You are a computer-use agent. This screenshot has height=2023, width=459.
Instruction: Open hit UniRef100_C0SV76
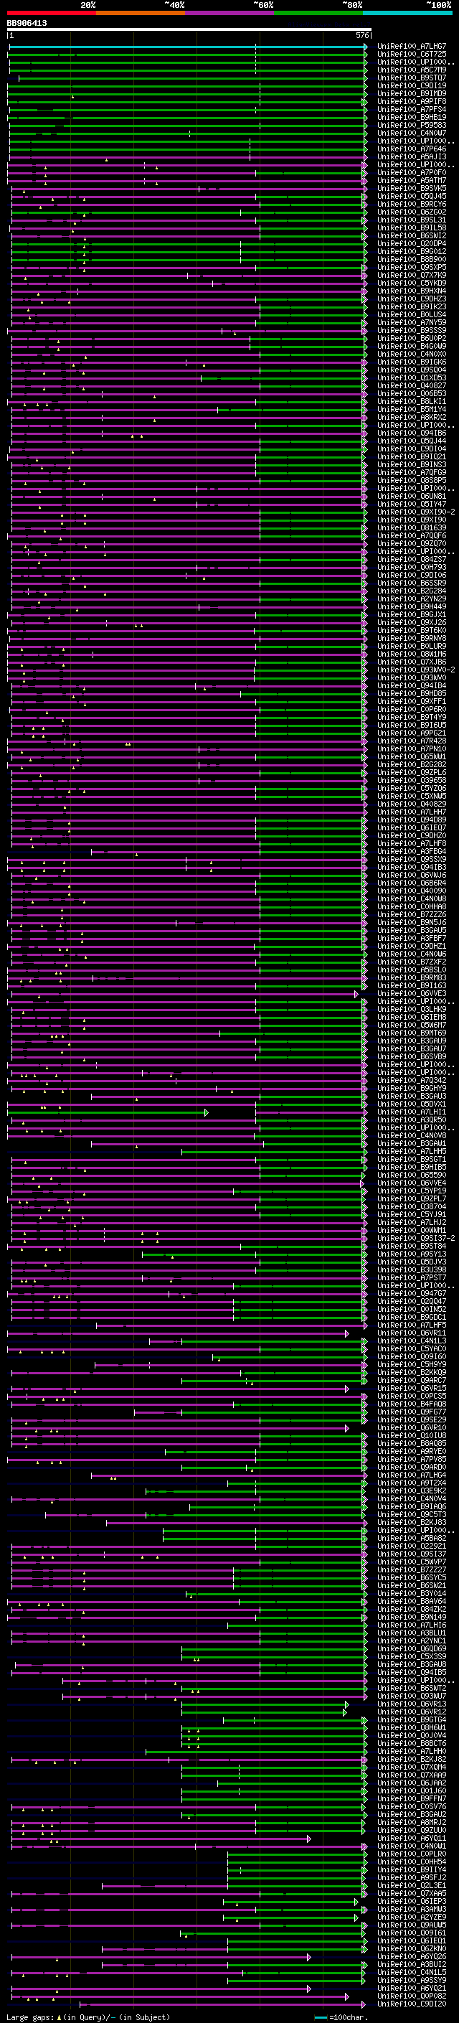pyautogui.click(x=411, y=1806)
